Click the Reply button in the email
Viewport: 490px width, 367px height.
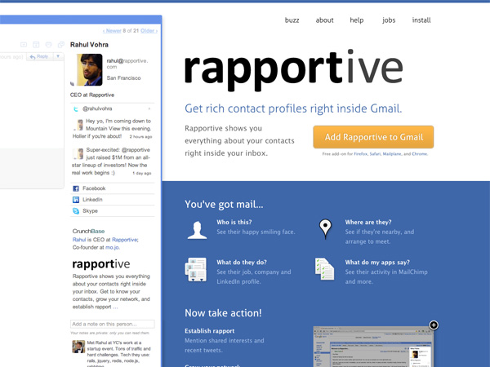tap(38, 57)
